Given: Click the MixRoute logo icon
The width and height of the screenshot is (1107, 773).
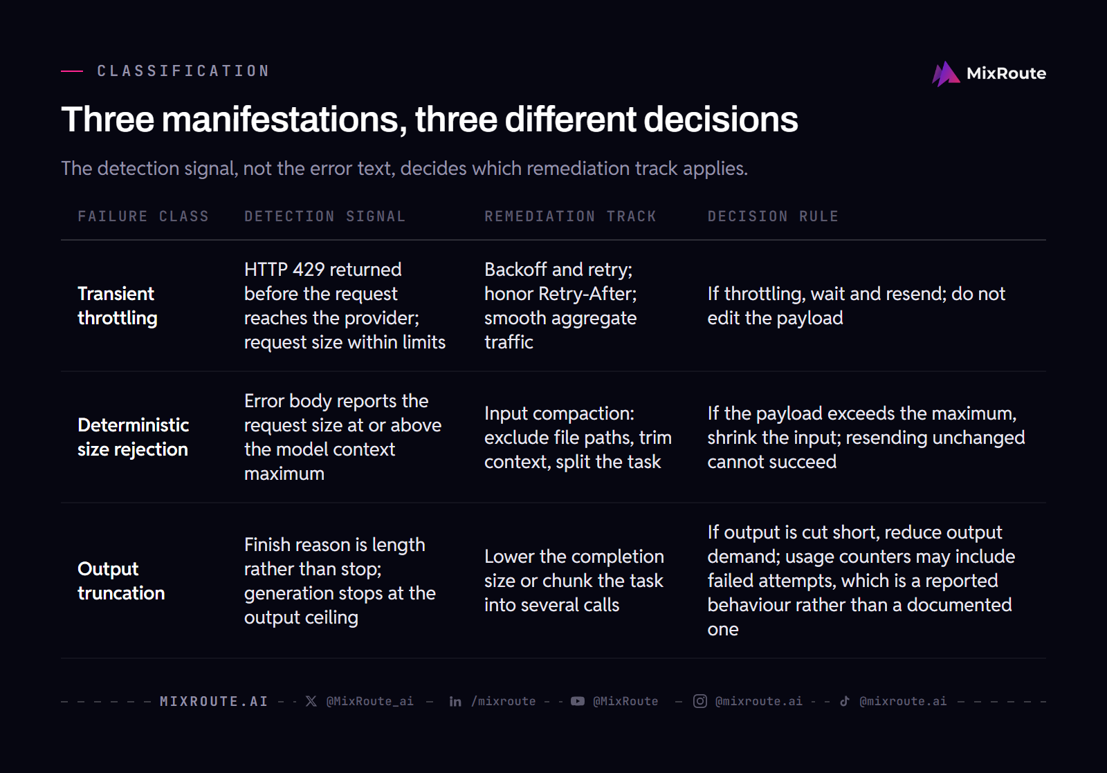Looking at the screenshot, I should click(946, 74).
